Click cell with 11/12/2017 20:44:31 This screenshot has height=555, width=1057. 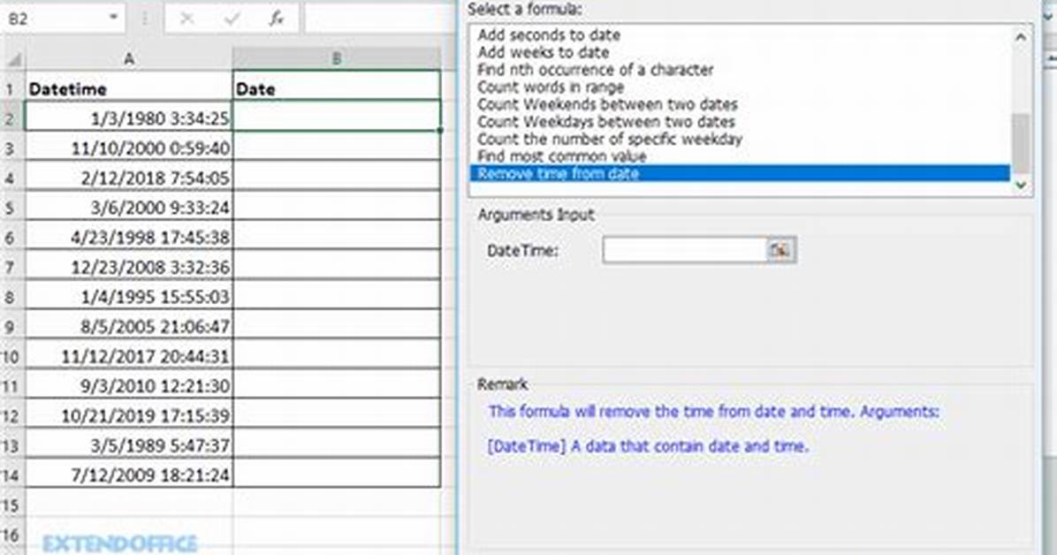pyautogui.click(x=129, y=355)
